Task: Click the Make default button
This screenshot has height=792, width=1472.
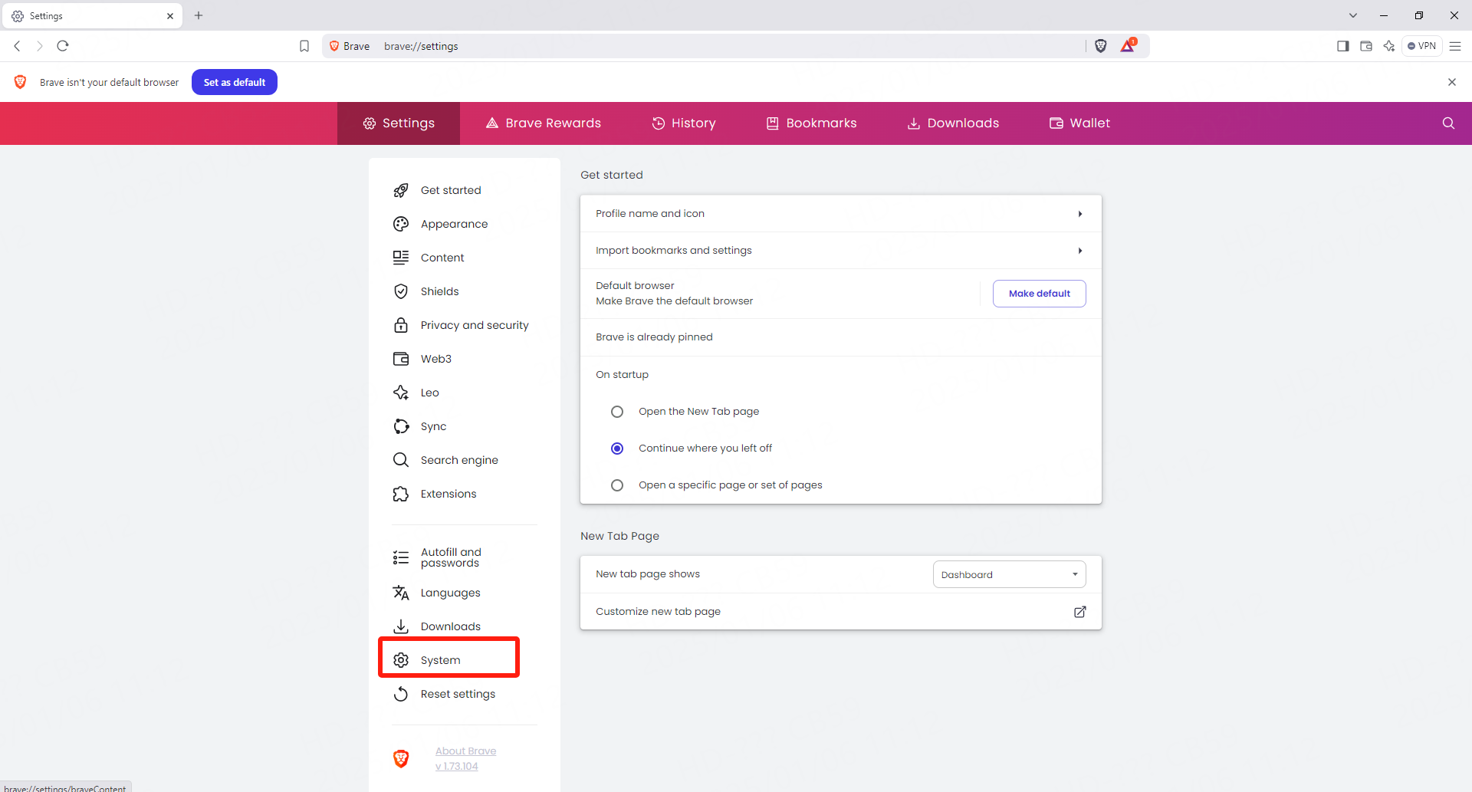Action: pyautogui.click(x=1039, y=294)
